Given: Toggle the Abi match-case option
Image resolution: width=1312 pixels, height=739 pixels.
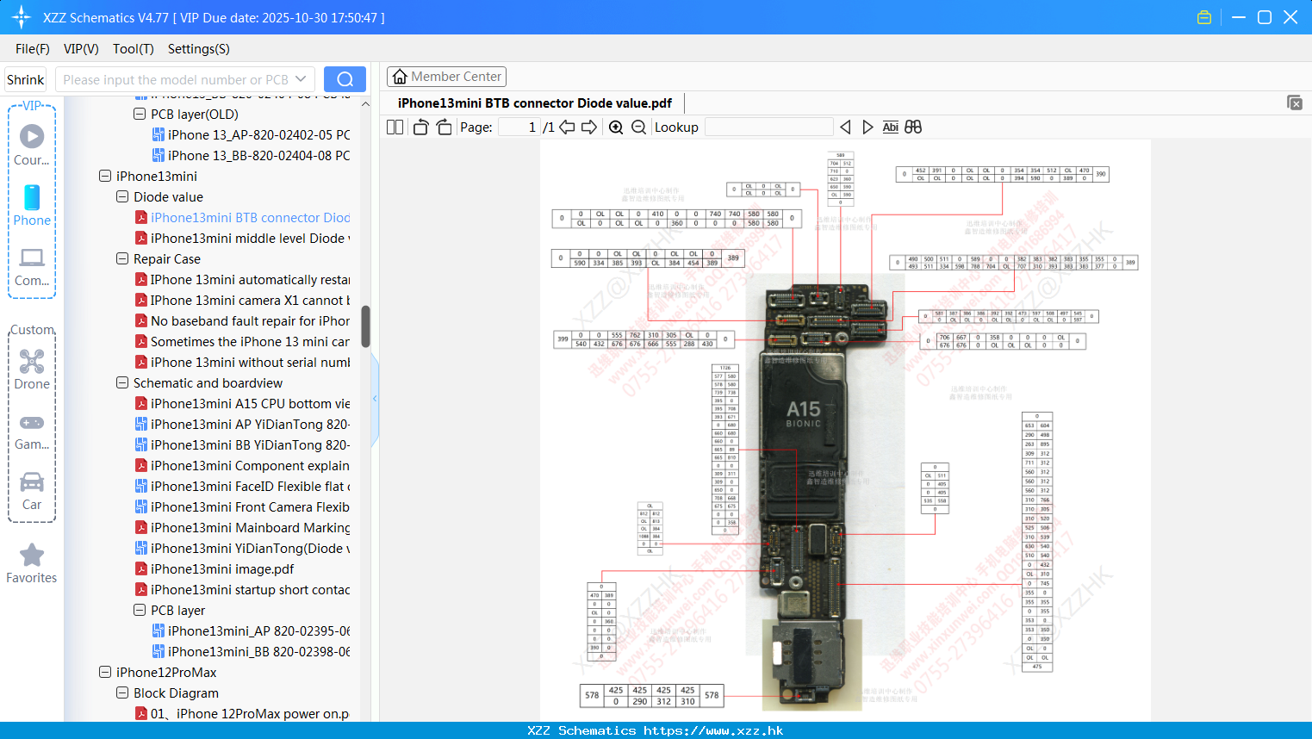Looking at the screenshot, I should [x=890, y=127].
